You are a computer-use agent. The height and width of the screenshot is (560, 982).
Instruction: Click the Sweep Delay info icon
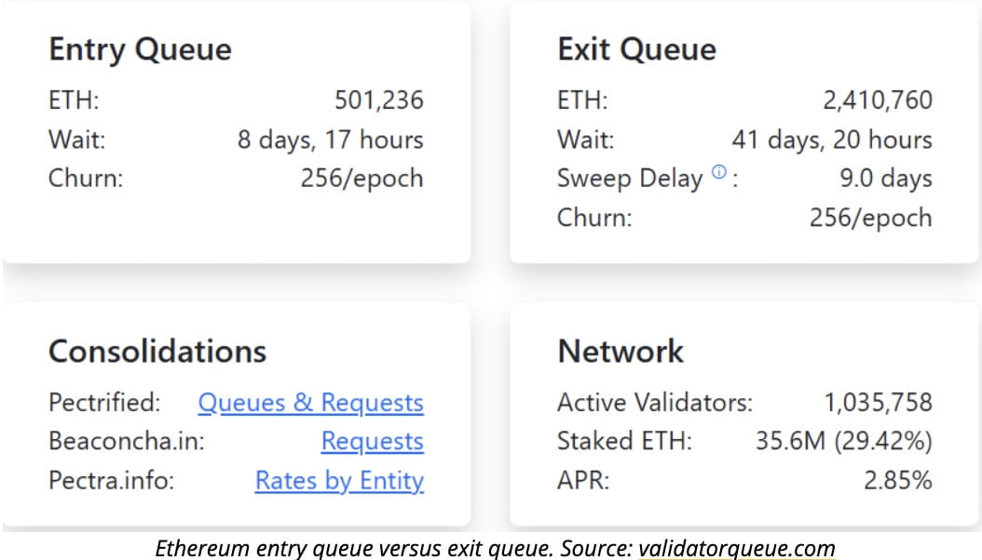click(717, 172)
